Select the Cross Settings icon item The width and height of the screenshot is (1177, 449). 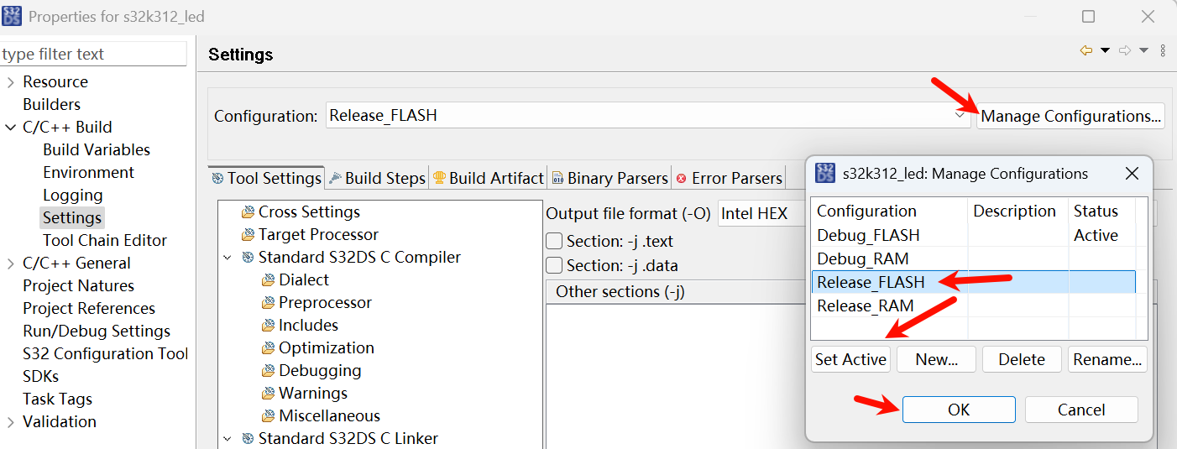[248, 212]
